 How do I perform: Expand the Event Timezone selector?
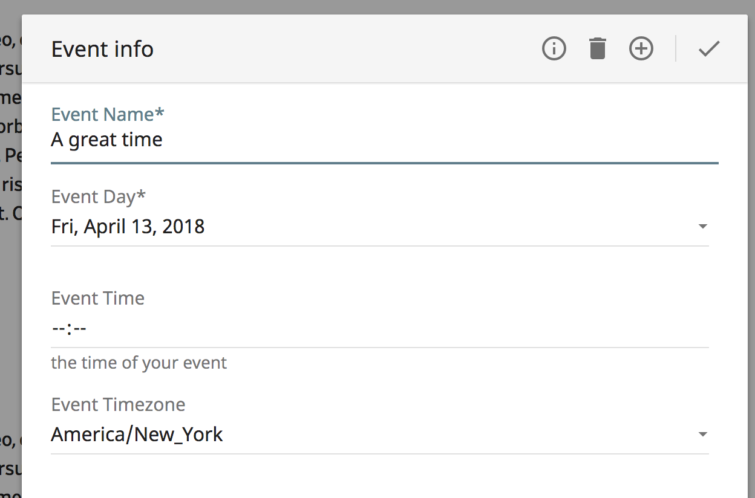coord(703,434)
